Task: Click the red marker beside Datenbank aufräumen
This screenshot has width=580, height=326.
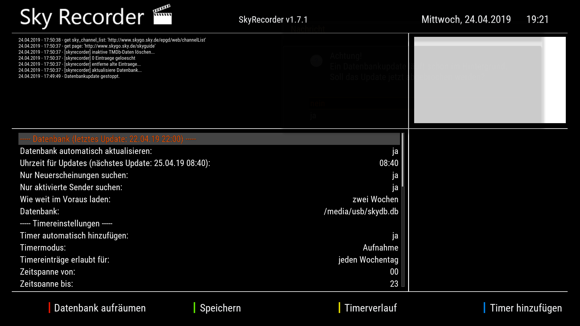Action: 49,308
